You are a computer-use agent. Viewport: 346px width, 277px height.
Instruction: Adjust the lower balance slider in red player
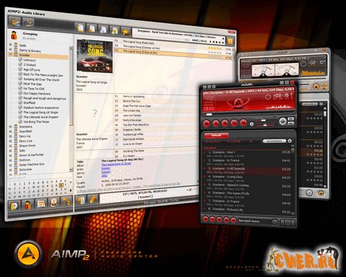pos(265,125)
